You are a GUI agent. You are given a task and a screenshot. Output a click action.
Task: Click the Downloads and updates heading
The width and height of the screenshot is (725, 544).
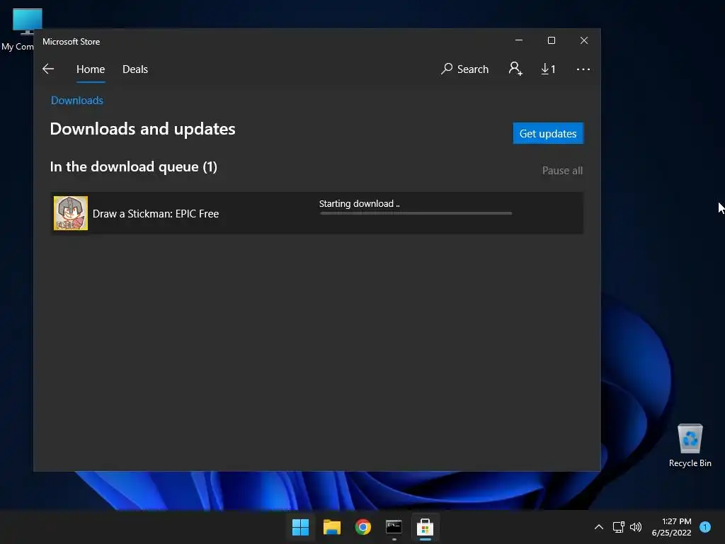(x=142, y=129)
